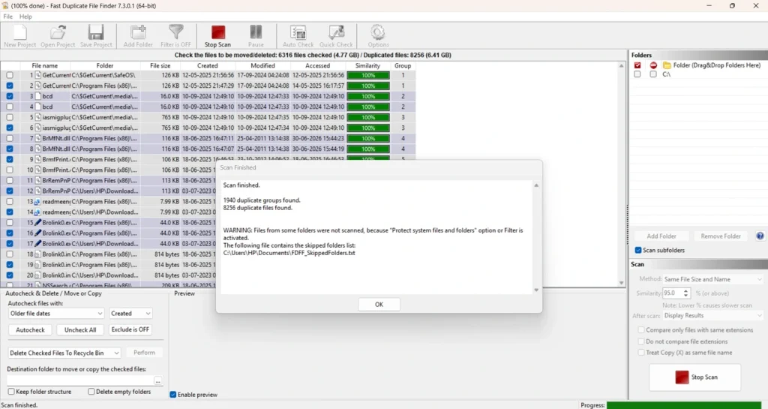768x409 pixels.
Task: Click the 100% similarity bar of row 1
Action: (368, 76)
